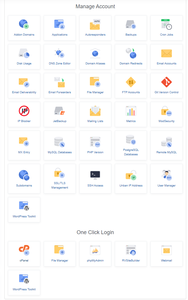Launch the SSH Access terminal icon
Screen dimensions: 188x300
click(95, 175)
